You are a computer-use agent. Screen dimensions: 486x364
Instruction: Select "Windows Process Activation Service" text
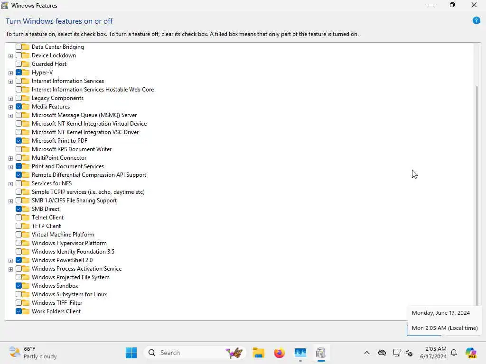[76, 269]
